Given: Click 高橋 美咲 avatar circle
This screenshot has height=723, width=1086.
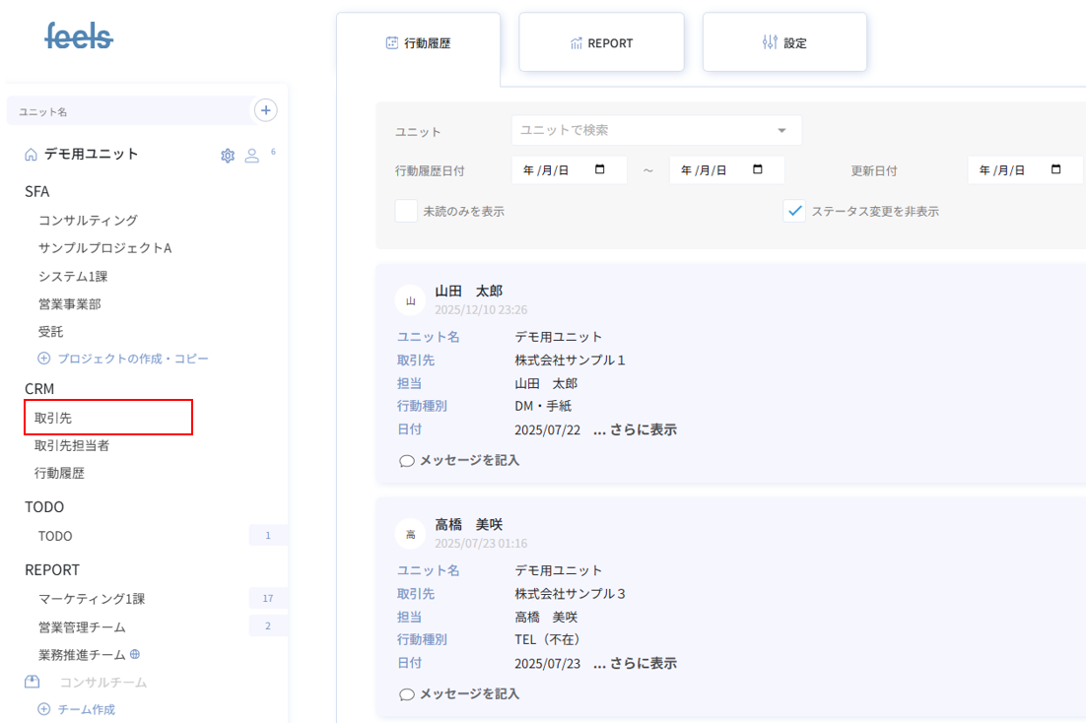Looking at the screenshot, I should [410, 533].
